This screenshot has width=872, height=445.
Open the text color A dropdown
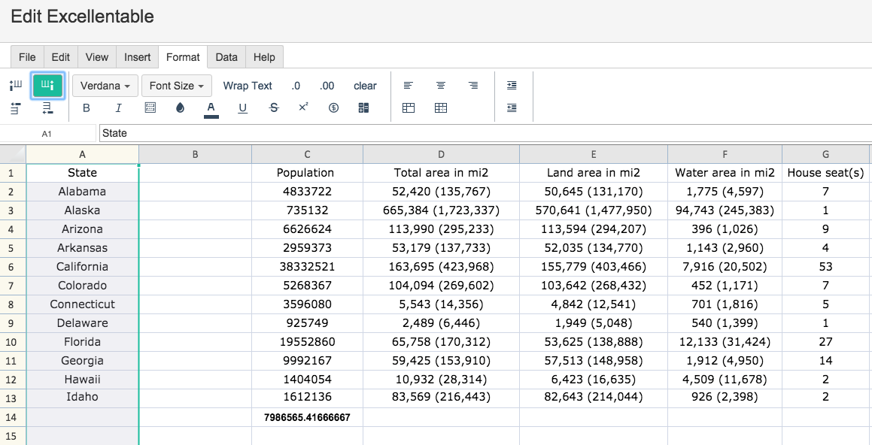pos(211,108)
